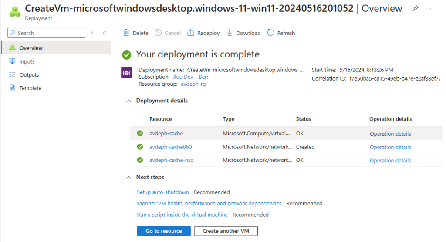
Task: Click the Go to resource button
Action: coord(164,231)
